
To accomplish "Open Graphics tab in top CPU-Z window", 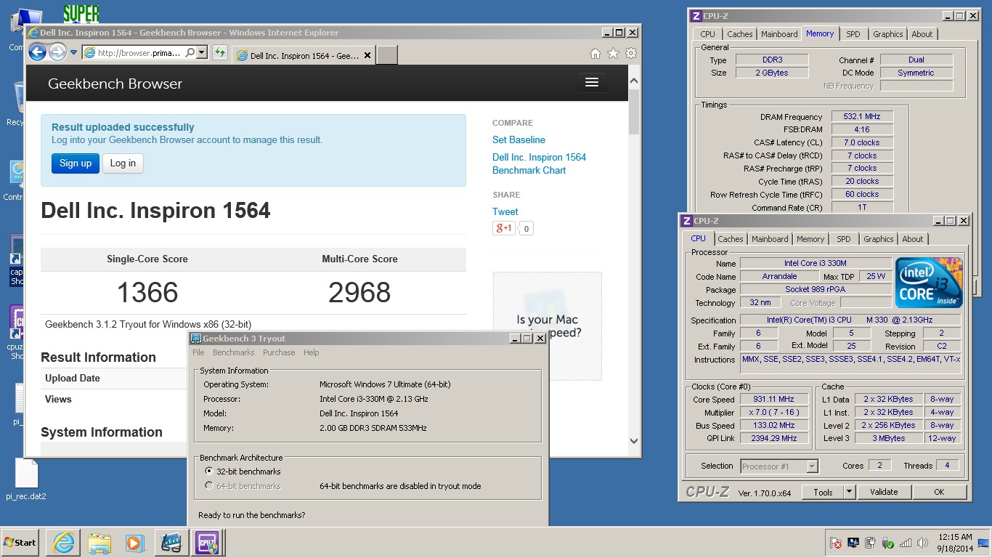I will [x=887, y=34].
